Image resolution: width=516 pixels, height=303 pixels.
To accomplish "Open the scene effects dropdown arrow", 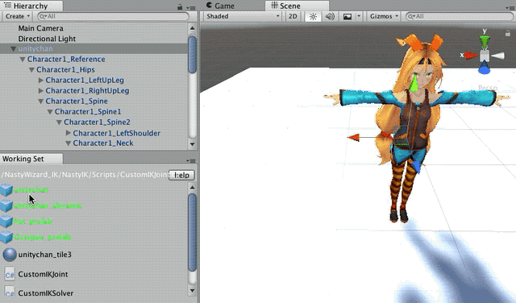I will pos(359,16).
